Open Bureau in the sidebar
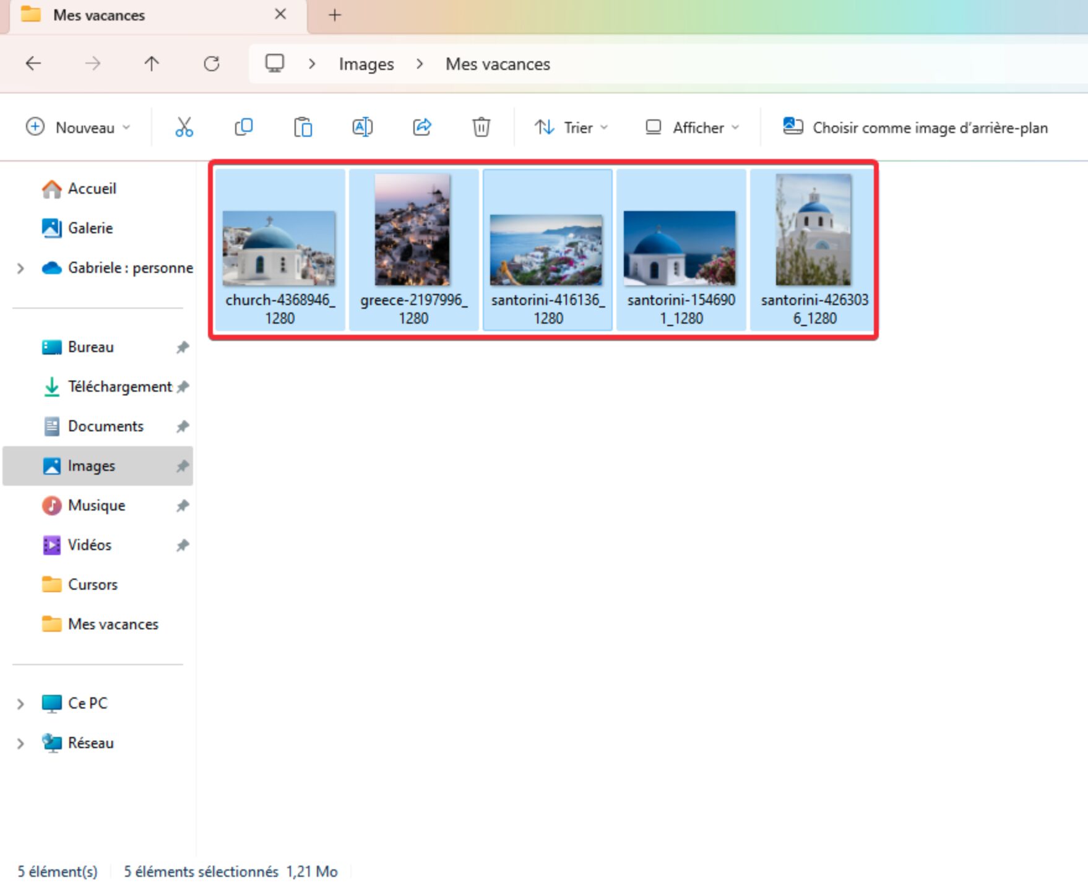The height and width of the screenshot is (883, 1088). pos(98,347)
